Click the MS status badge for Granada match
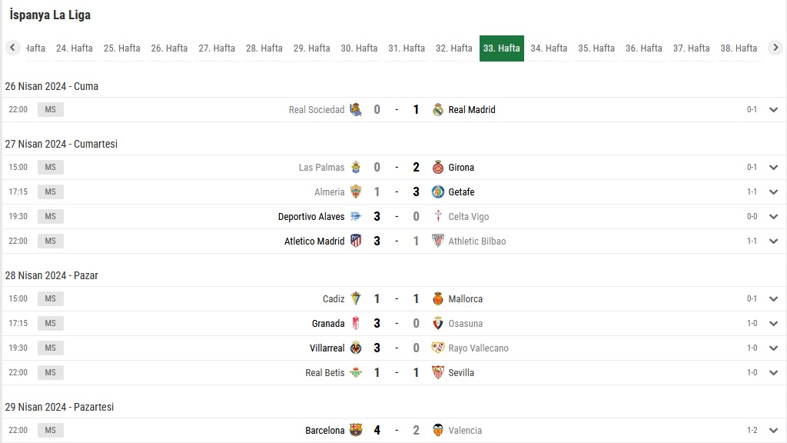This screenshot has width=787, height=443. point(50,324)
